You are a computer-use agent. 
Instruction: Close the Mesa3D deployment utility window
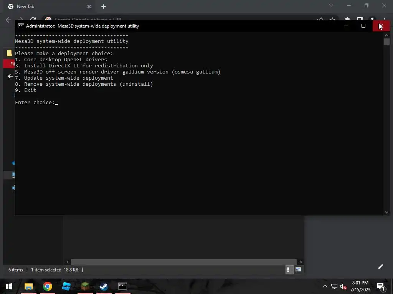[x=381, y=26]
